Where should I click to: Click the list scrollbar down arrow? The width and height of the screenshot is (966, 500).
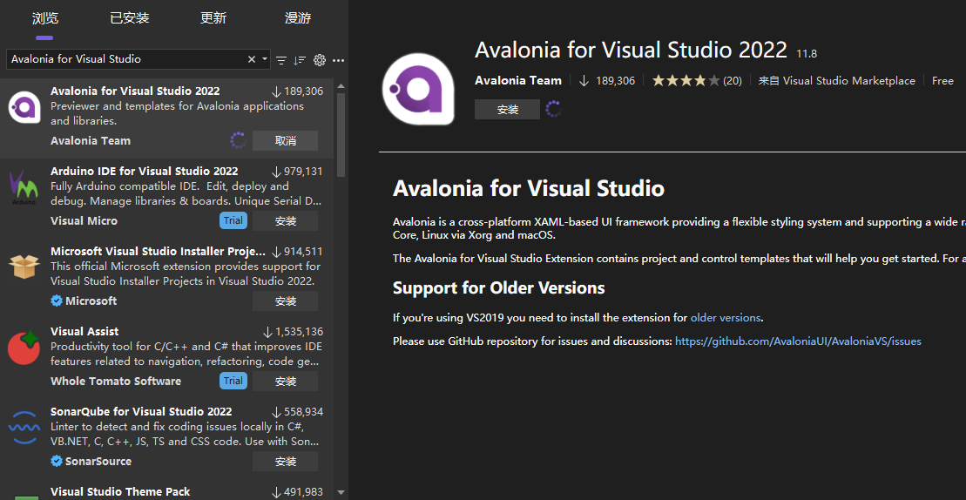point(341,492)
